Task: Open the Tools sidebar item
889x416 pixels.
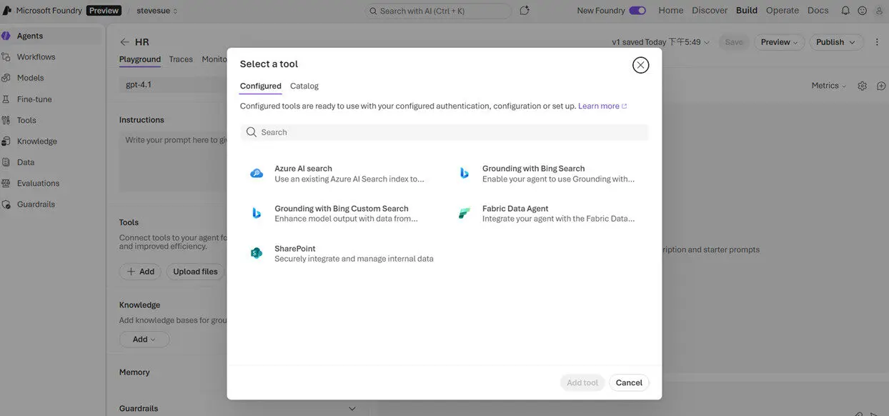Action: pyautogui.click(x=26, y=120)
